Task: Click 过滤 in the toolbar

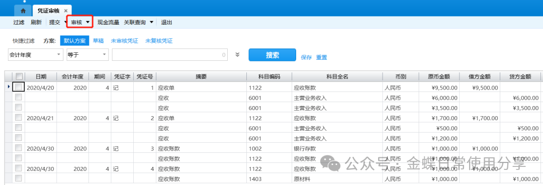Action: (x=19, y=22)
